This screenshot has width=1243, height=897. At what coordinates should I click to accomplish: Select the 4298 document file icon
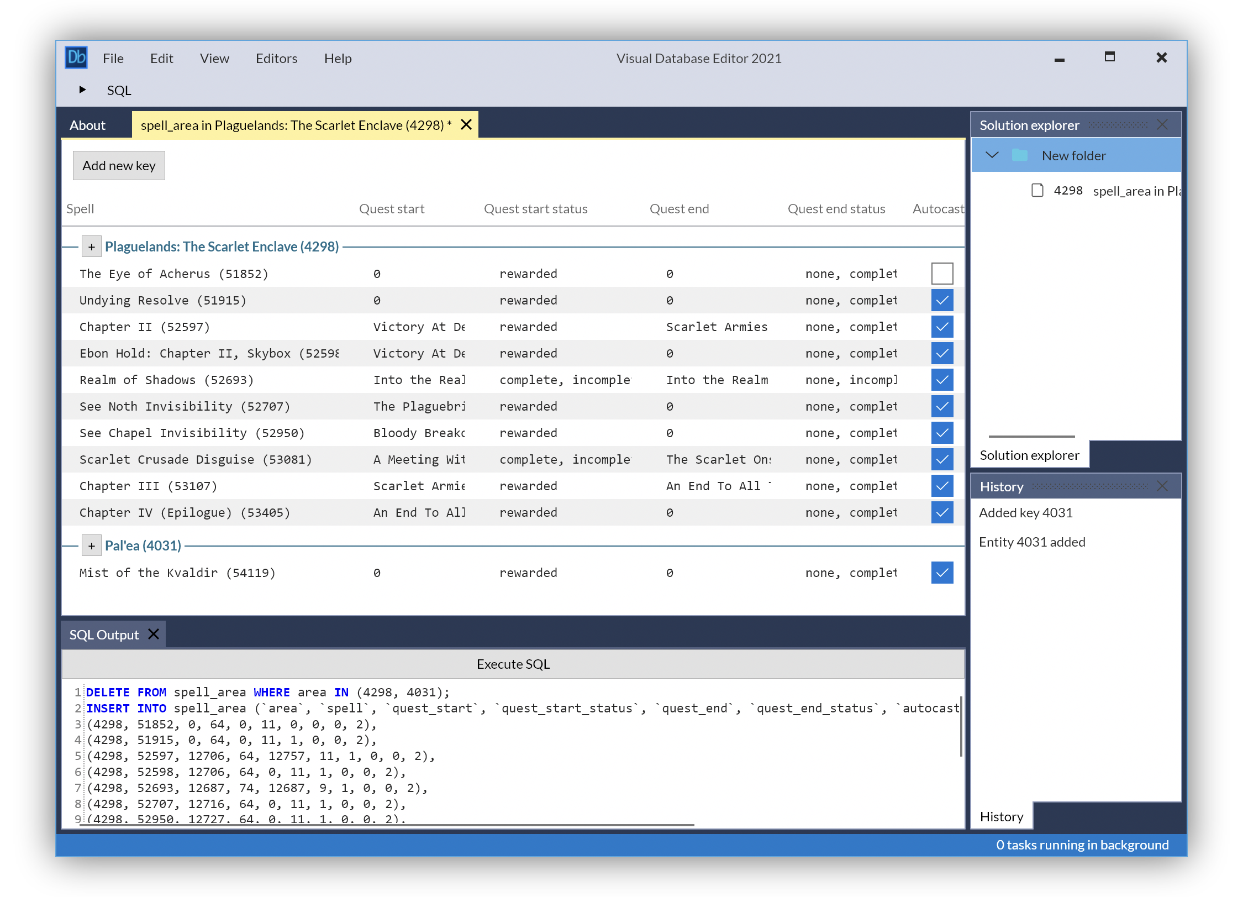(1037, 191)
